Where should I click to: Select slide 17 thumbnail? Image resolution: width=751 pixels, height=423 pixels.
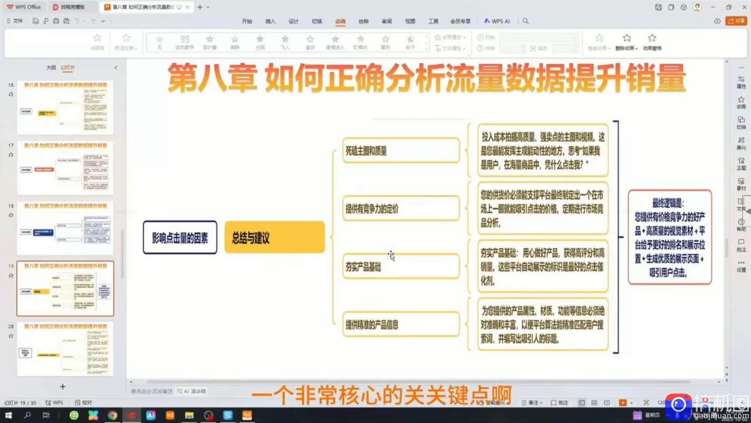65,168
